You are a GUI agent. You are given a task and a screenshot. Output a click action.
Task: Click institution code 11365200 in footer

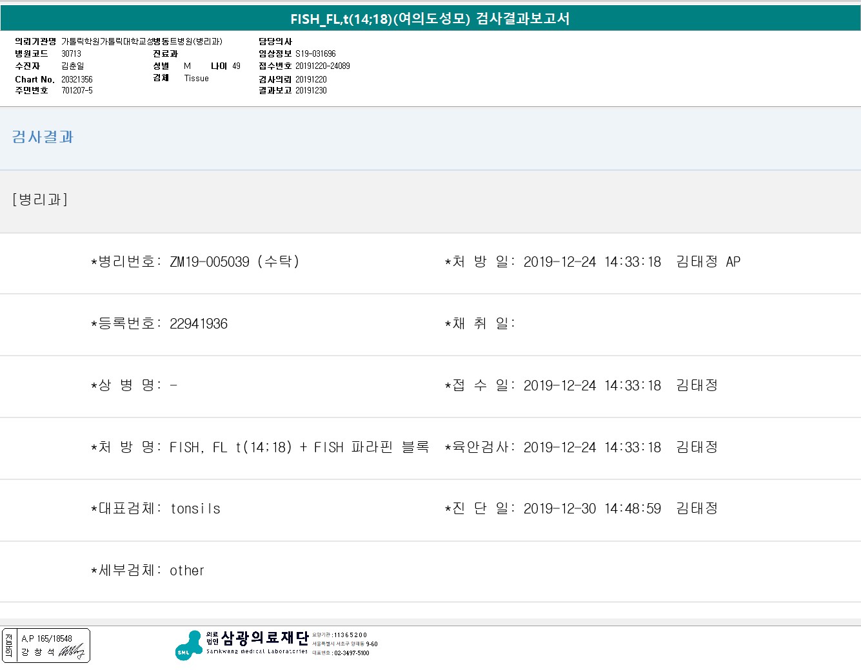[350, 635]
